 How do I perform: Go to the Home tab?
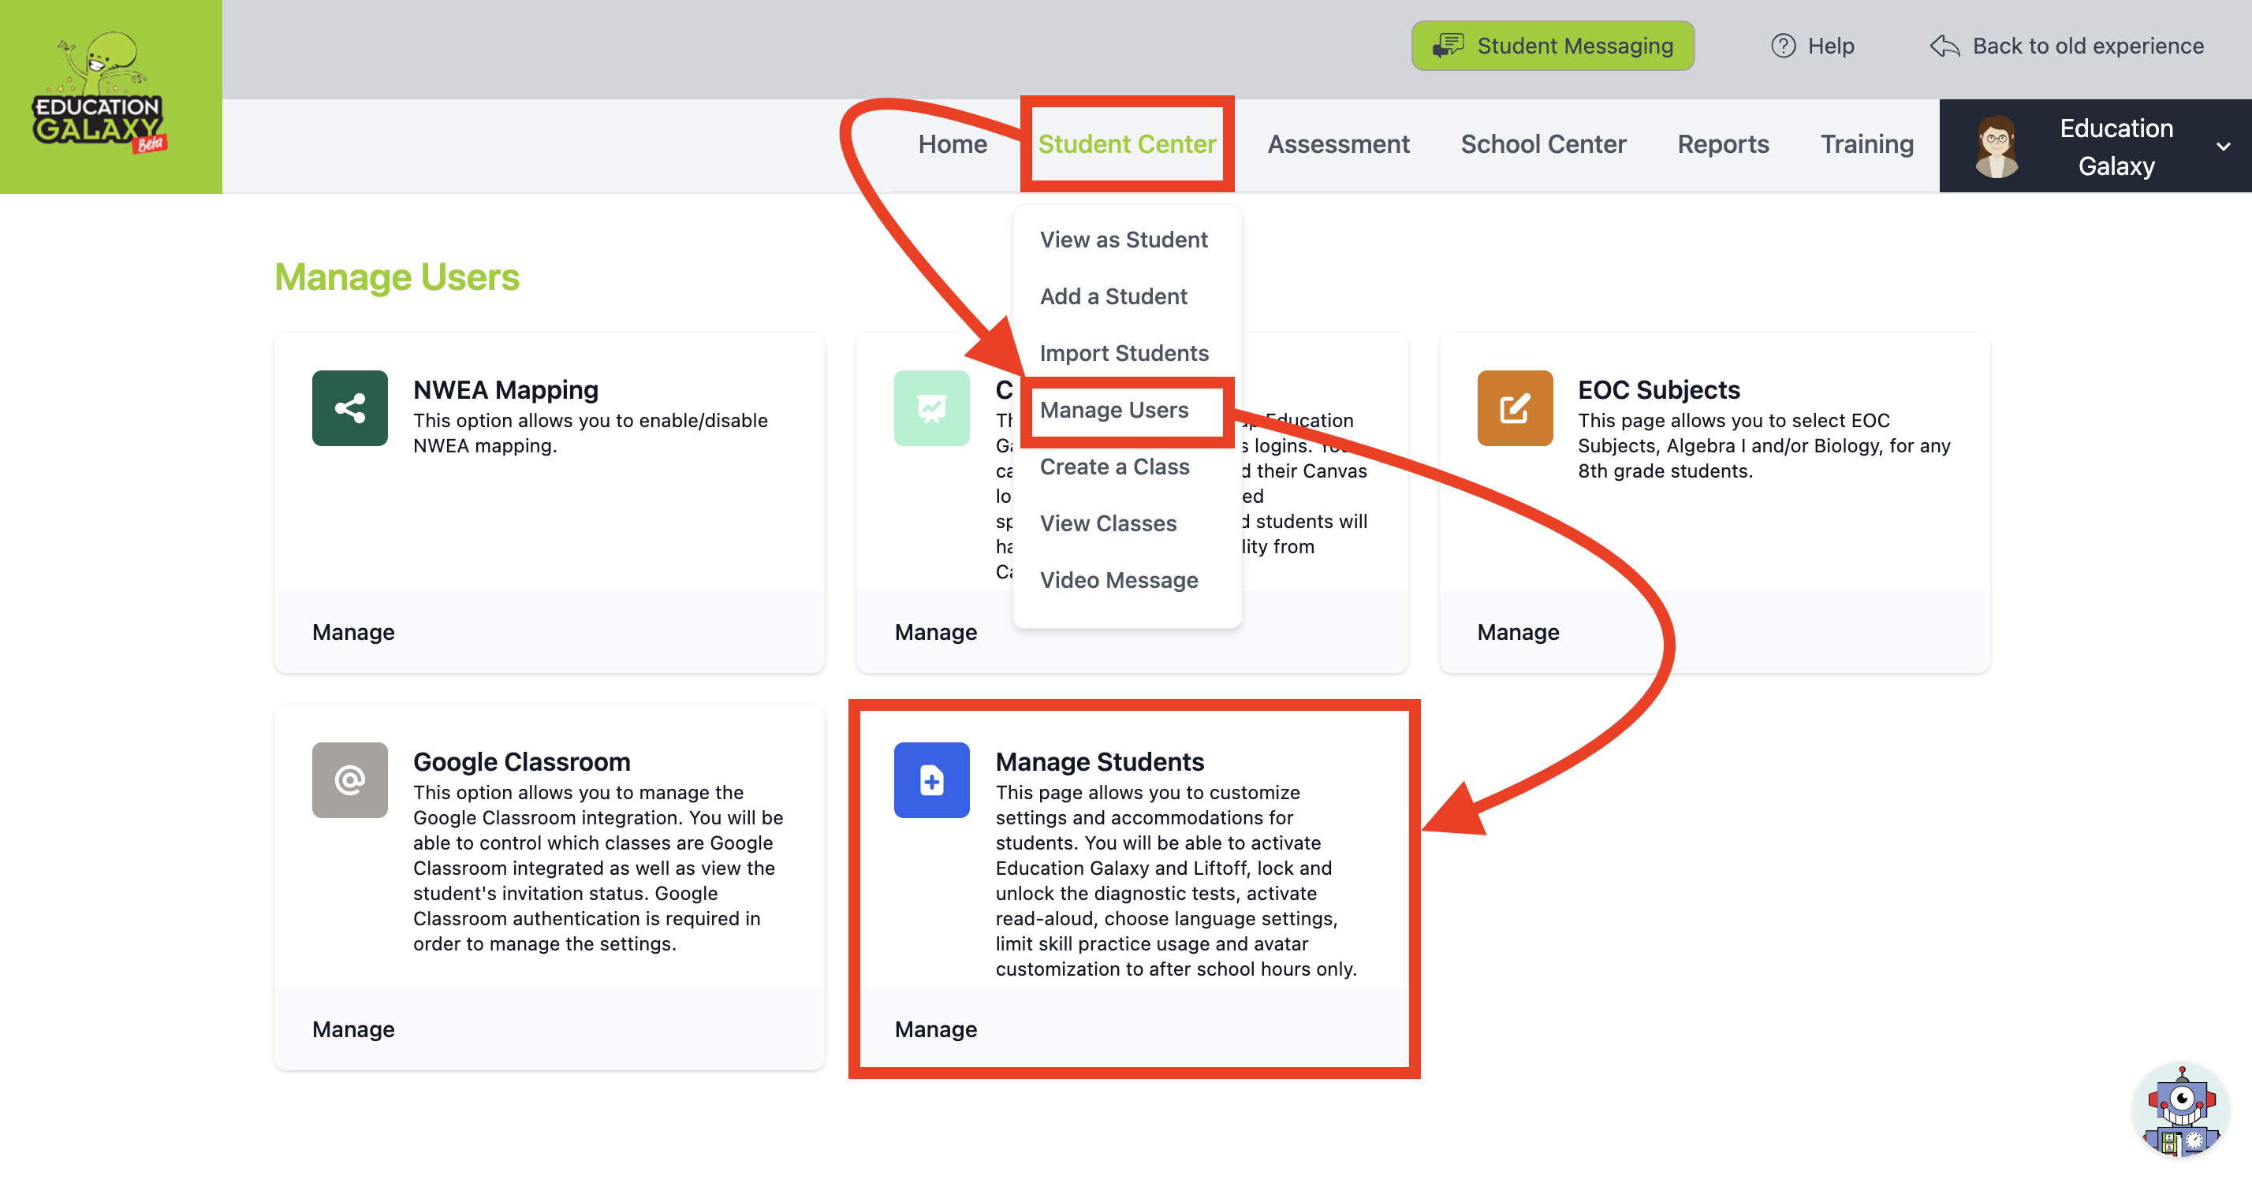click(x=952, y=144)
